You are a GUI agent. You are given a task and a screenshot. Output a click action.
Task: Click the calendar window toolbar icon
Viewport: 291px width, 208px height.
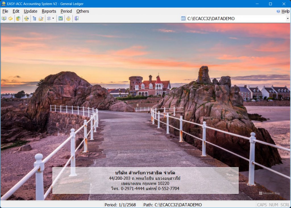[61, 18]
